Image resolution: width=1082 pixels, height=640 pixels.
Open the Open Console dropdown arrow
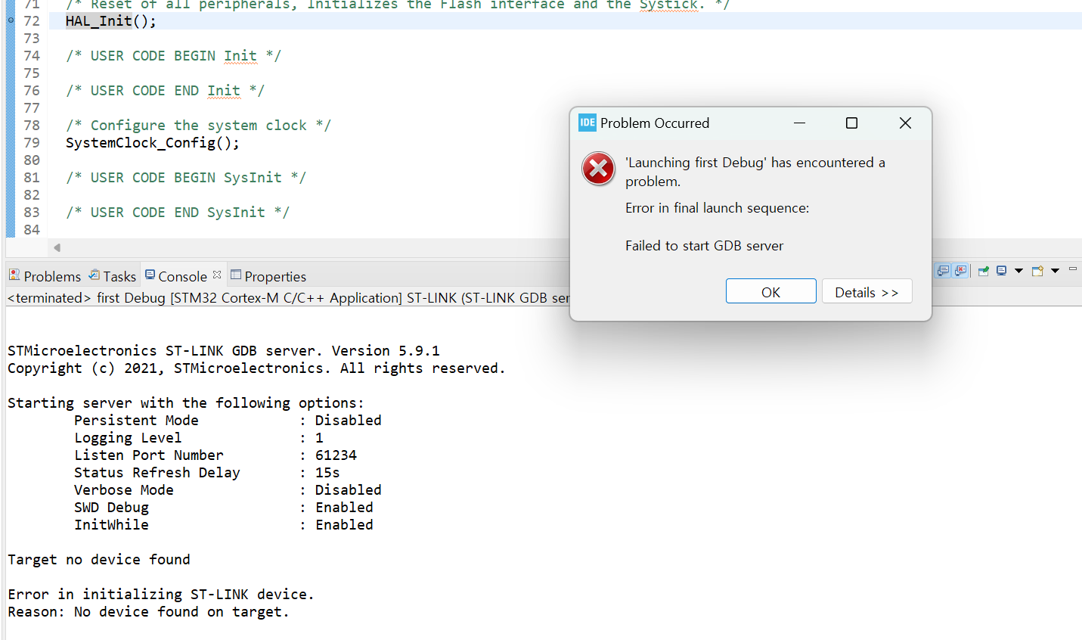[x=1055, y=271]
